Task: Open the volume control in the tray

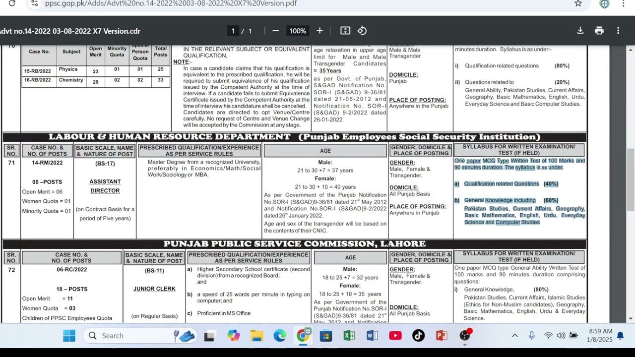Action: pos(561,336)
